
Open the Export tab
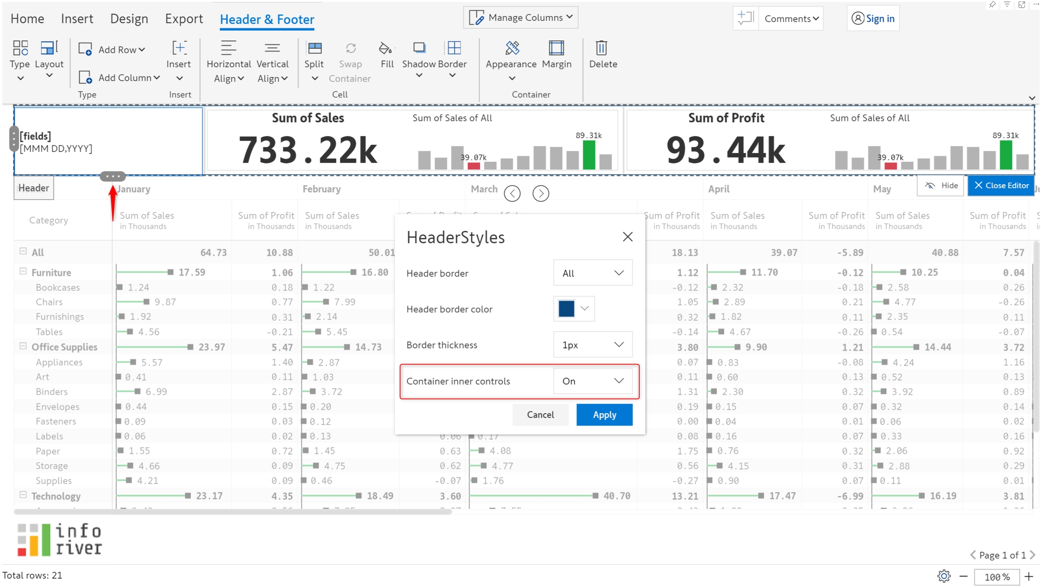(183, 19)
